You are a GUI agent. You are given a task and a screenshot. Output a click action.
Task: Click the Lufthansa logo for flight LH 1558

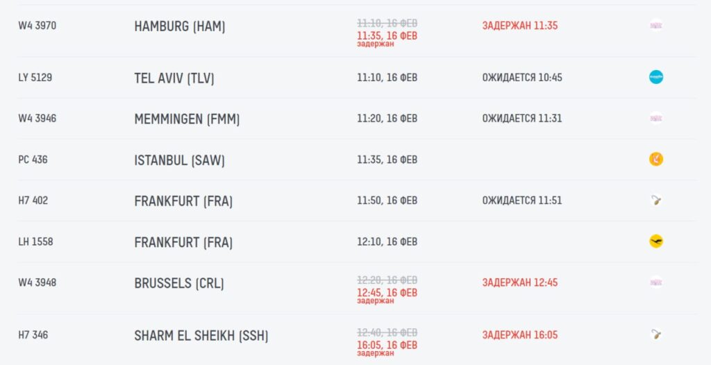655,241
